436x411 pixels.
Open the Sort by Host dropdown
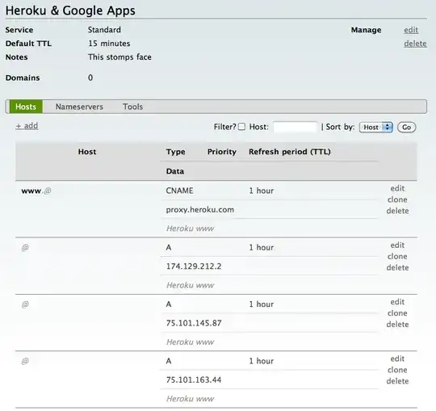click(x=376, y=127)
